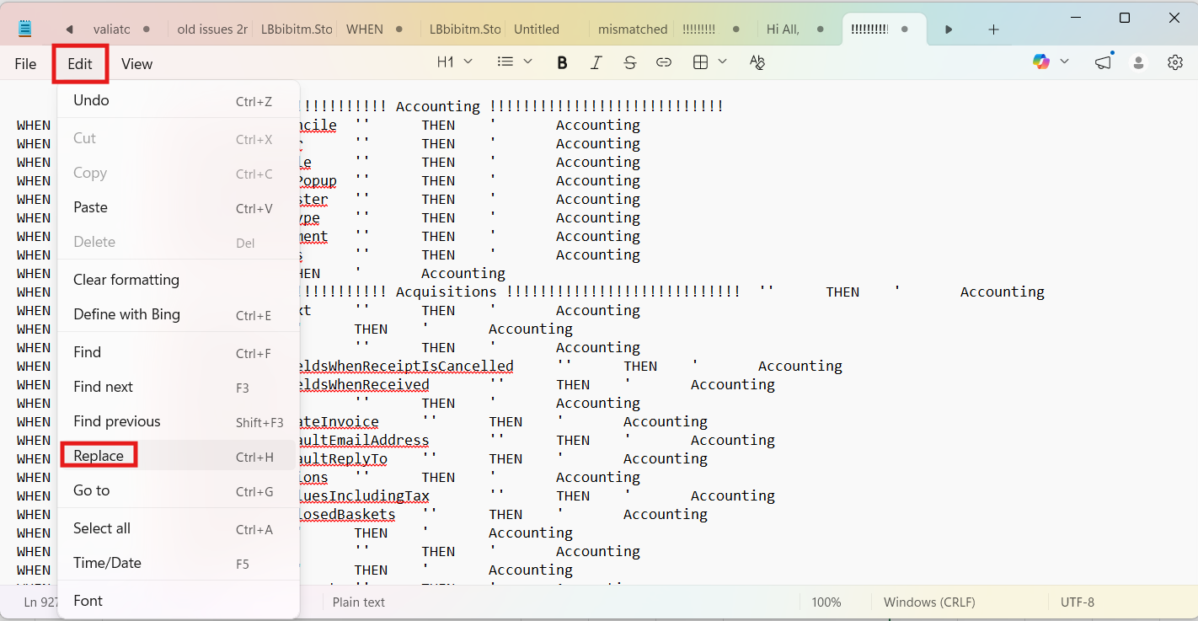The height and width of the screenshot is (621, 1198).
Task: Insert a link with the link icon
Action: click(664, 62)
